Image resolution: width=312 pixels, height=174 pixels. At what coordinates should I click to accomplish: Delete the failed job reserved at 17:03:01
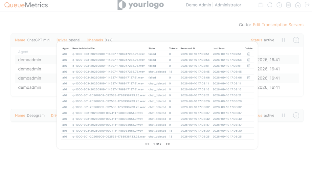point(249,66)
